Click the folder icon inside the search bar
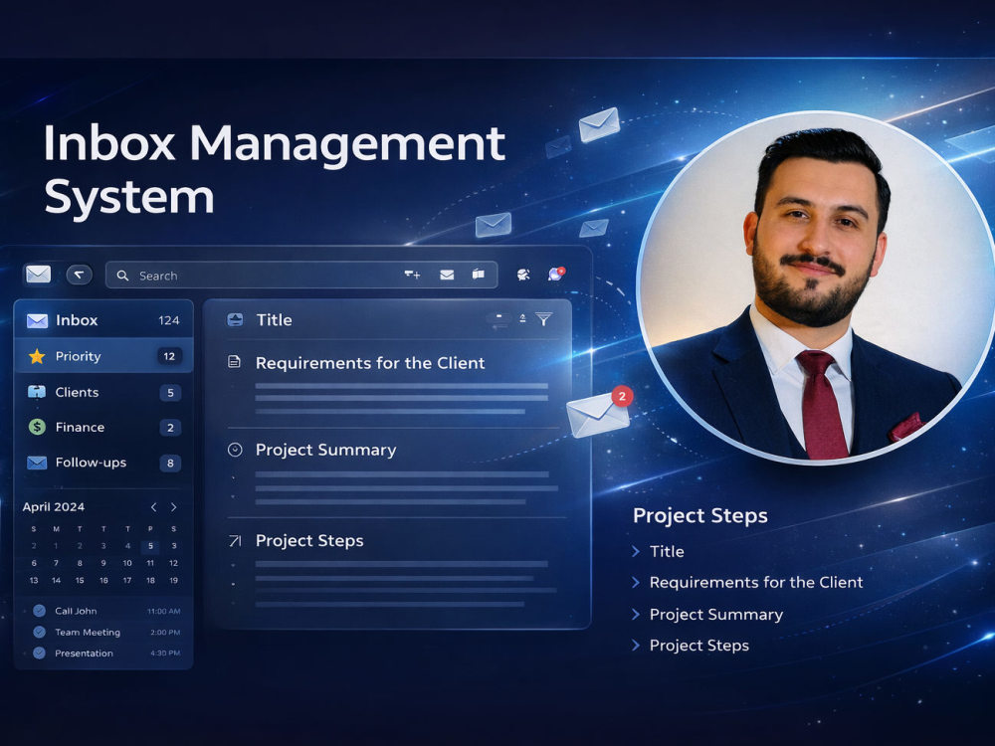The width and height of the screenshot is (995, 746). 479,275
